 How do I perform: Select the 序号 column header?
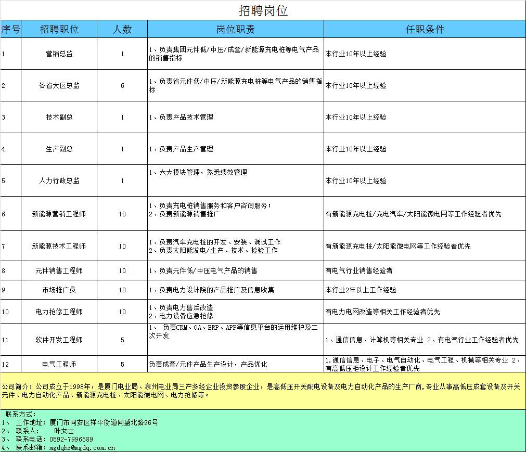(x=10, y=30)
